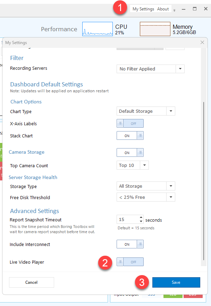The width and height of the screenshot is (211, 306).
Task: Increase Report Snapshot Timeout with up arrow
Action: 141,218
